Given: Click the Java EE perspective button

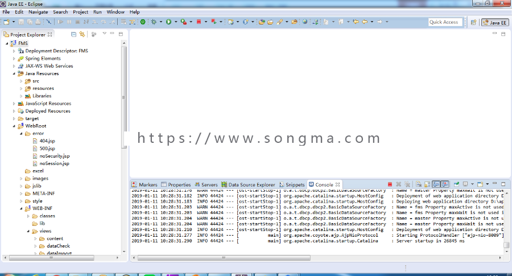Looking at the screenshot, I should [495, 22].
